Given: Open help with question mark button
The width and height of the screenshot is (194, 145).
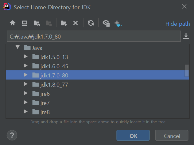Looking at the screenshot, I should 12,135.
